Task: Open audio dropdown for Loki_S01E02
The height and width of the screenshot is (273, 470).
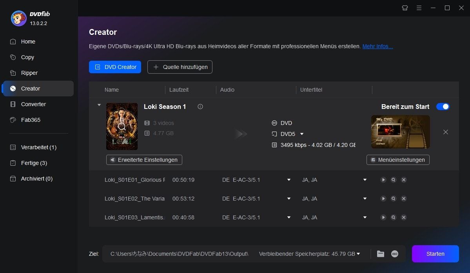Action: (289, 199)
